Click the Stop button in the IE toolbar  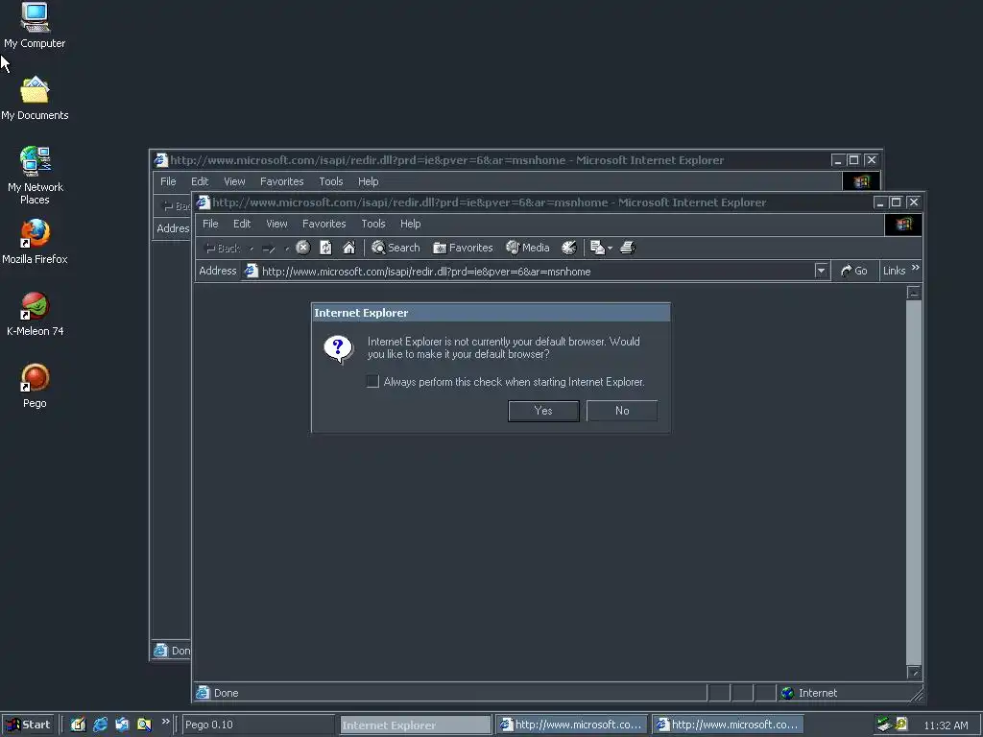302,248
